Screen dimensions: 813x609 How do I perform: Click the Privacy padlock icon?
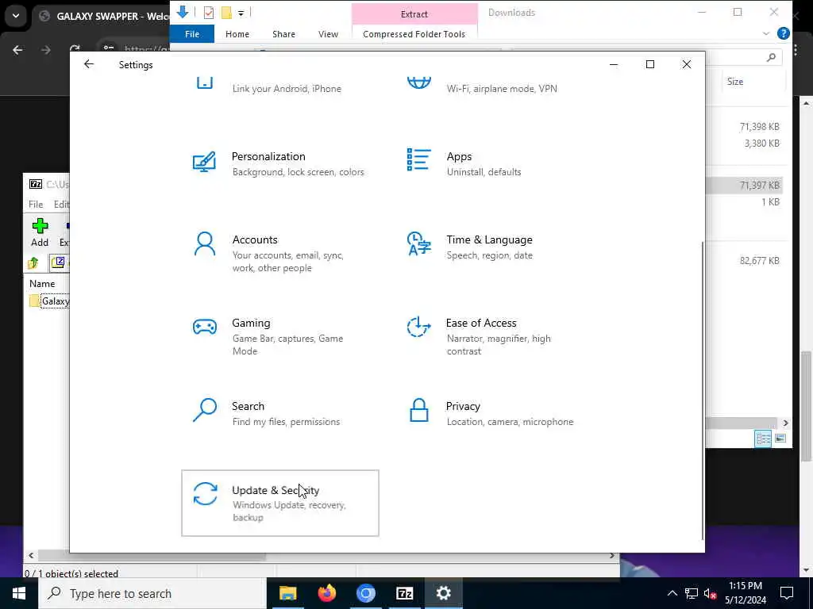tap(419, 410)
